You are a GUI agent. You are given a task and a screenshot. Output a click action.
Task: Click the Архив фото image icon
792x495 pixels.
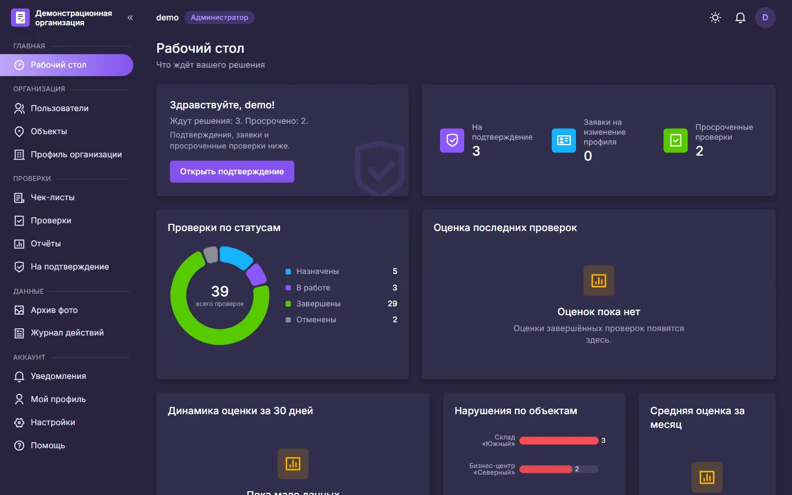(19, 310)
